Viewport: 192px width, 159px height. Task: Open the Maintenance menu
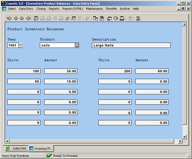(94, 9)
